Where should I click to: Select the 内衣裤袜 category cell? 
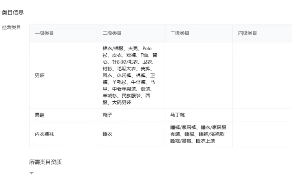44,134
